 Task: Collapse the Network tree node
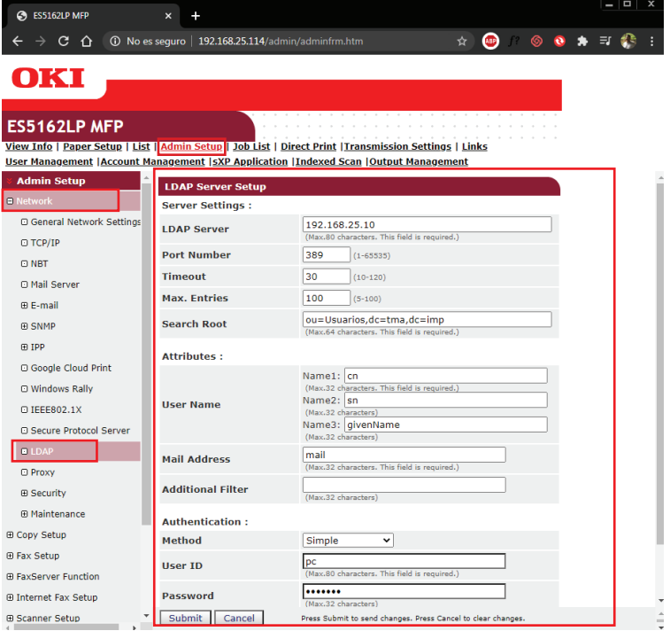click(10, 201)
